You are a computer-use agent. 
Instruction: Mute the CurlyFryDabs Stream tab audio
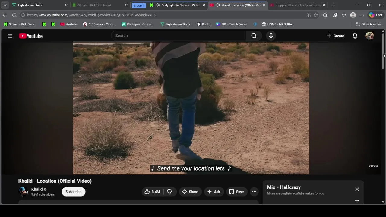tap(157, 5)
